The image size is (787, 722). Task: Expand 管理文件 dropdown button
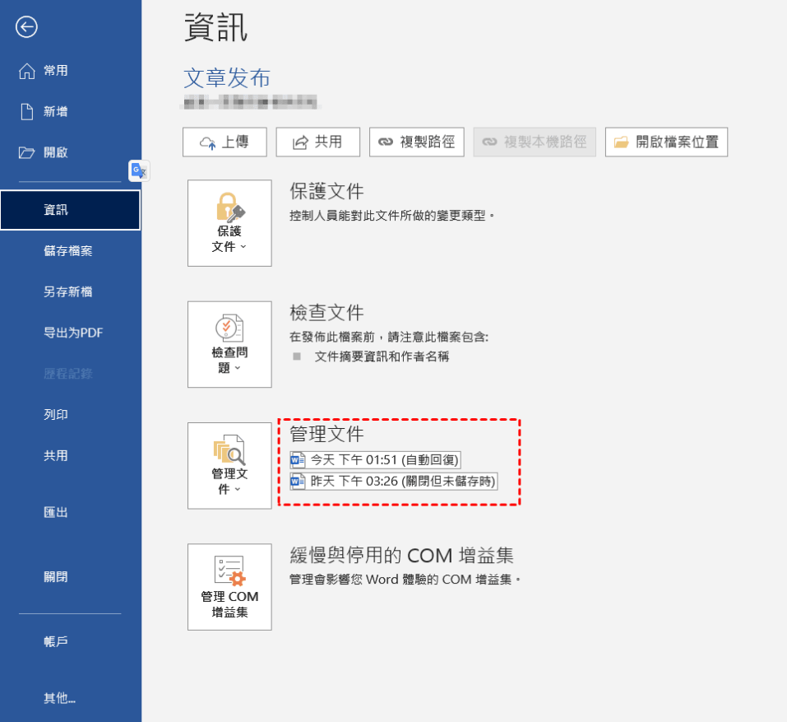pyautogui.click(x=229, y=466)
